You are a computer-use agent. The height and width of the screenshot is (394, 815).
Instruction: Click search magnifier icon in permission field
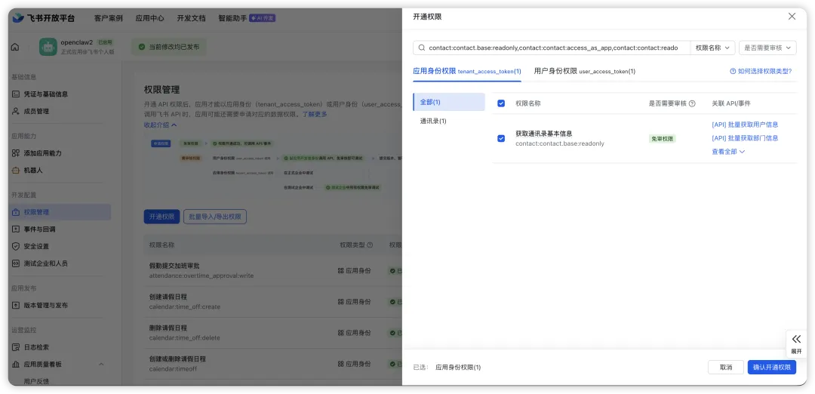coord(422,48)
